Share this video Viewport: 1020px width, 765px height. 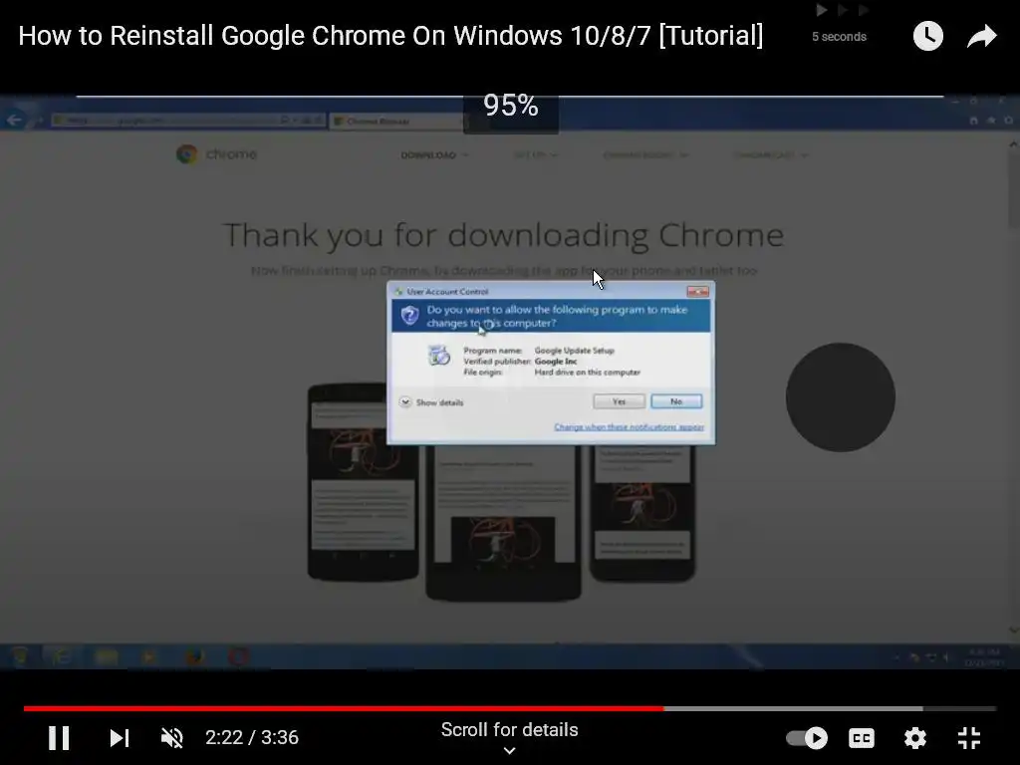pos(981,36)
